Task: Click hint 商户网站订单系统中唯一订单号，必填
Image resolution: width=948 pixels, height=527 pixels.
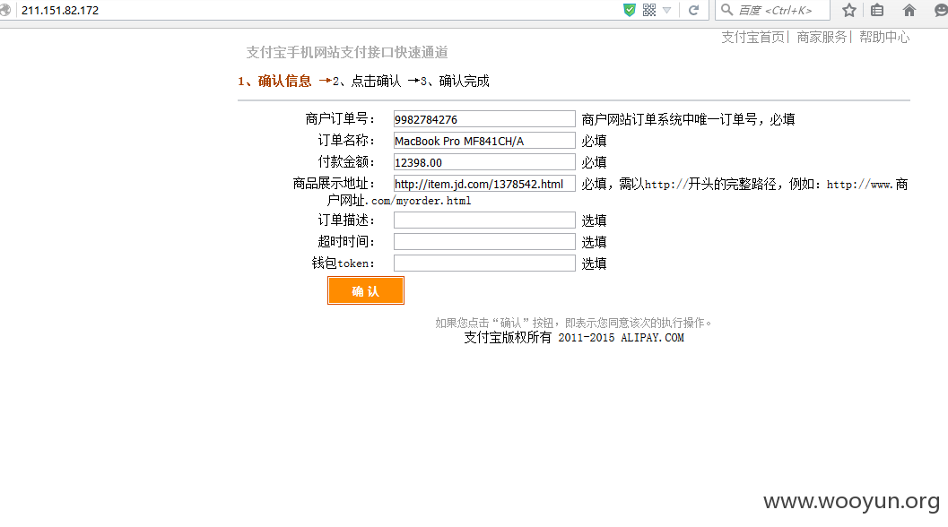Action: (x=688, y=119)
